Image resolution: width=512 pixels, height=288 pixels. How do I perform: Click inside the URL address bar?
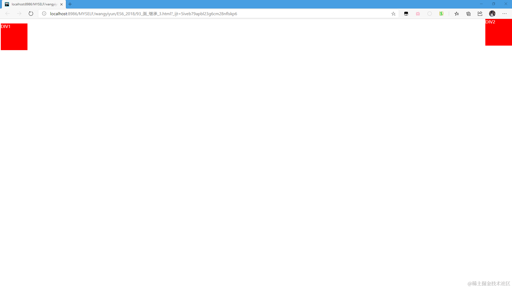pos(213,14)
